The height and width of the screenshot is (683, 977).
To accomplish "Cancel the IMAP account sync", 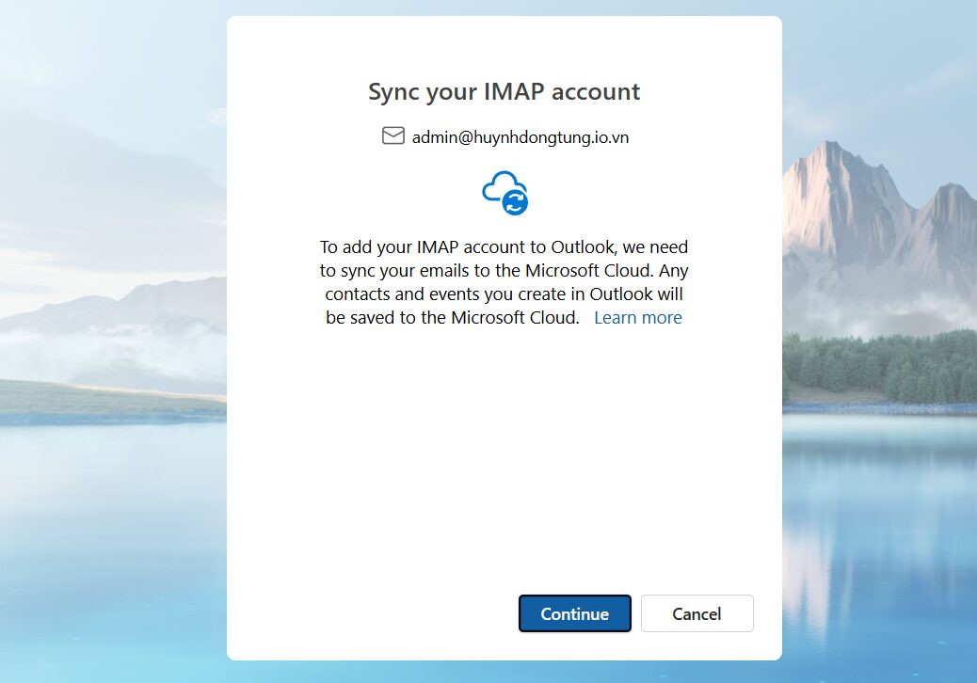I will 697,613.
